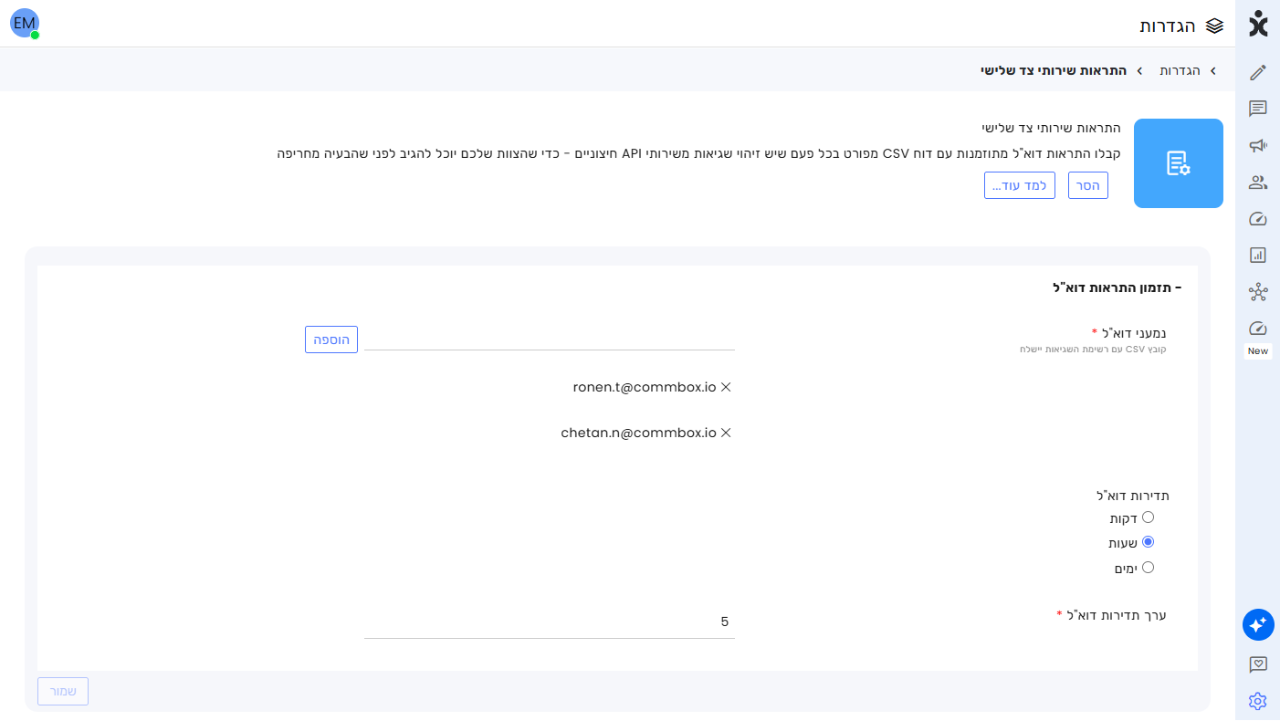1280x721 pixels.
Task: Remove chetan.n@commbox.io with its X
Action: pyautogui.click(x=727, y=433)
